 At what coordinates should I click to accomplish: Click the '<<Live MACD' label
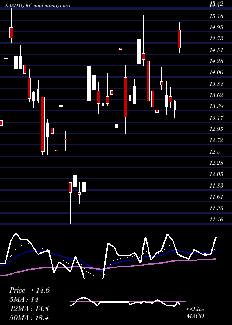click(x=195, y=312)
